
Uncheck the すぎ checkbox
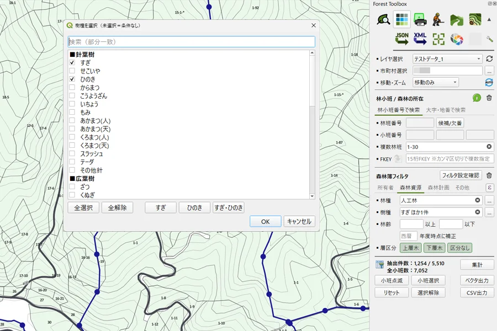(x=72, y=62)
